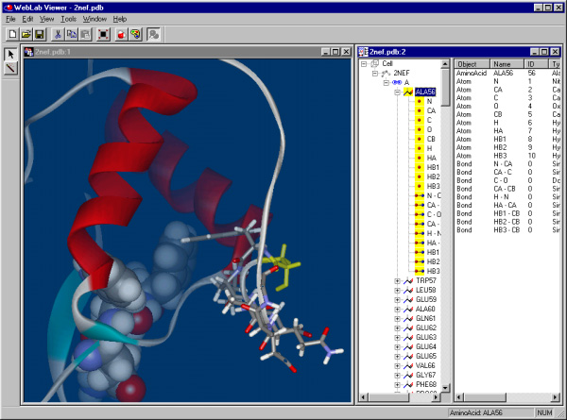
Task: Click the Fit to screen icon
Action: [x=101, y=34]
